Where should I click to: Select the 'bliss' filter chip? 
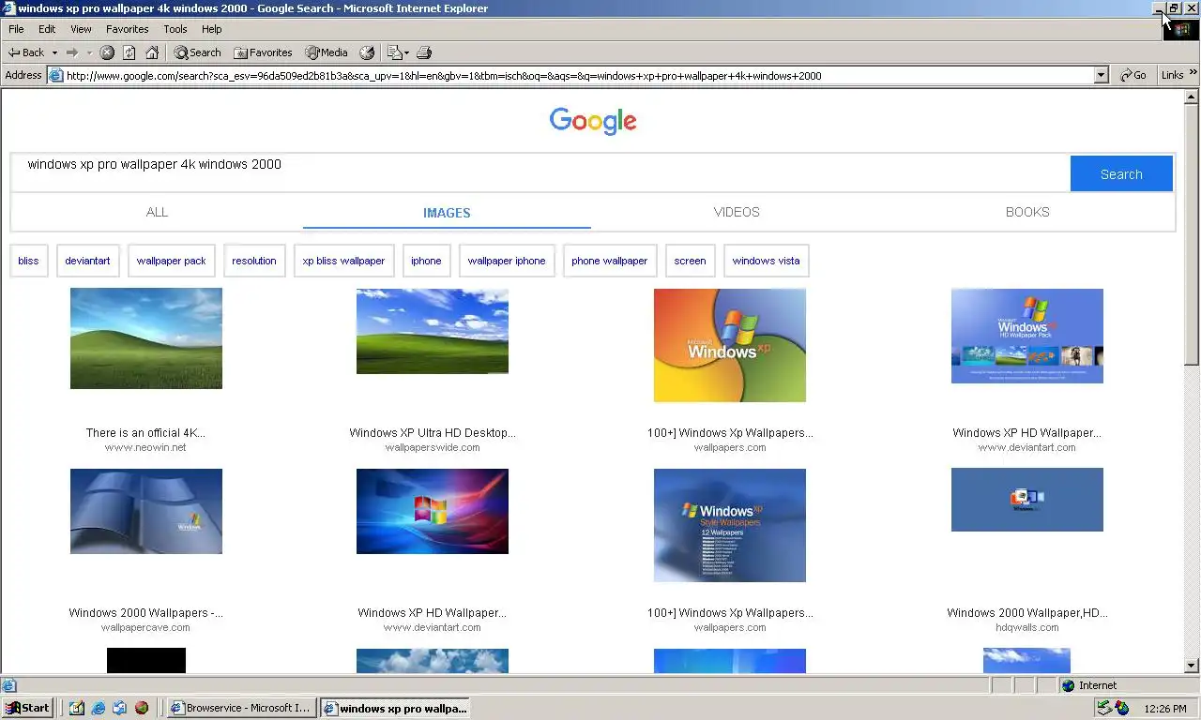coord(28,261)
